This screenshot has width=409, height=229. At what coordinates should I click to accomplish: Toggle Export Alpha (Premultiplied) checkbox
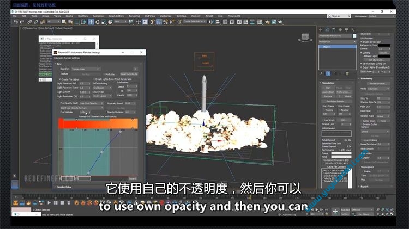[x=362, y=67]
